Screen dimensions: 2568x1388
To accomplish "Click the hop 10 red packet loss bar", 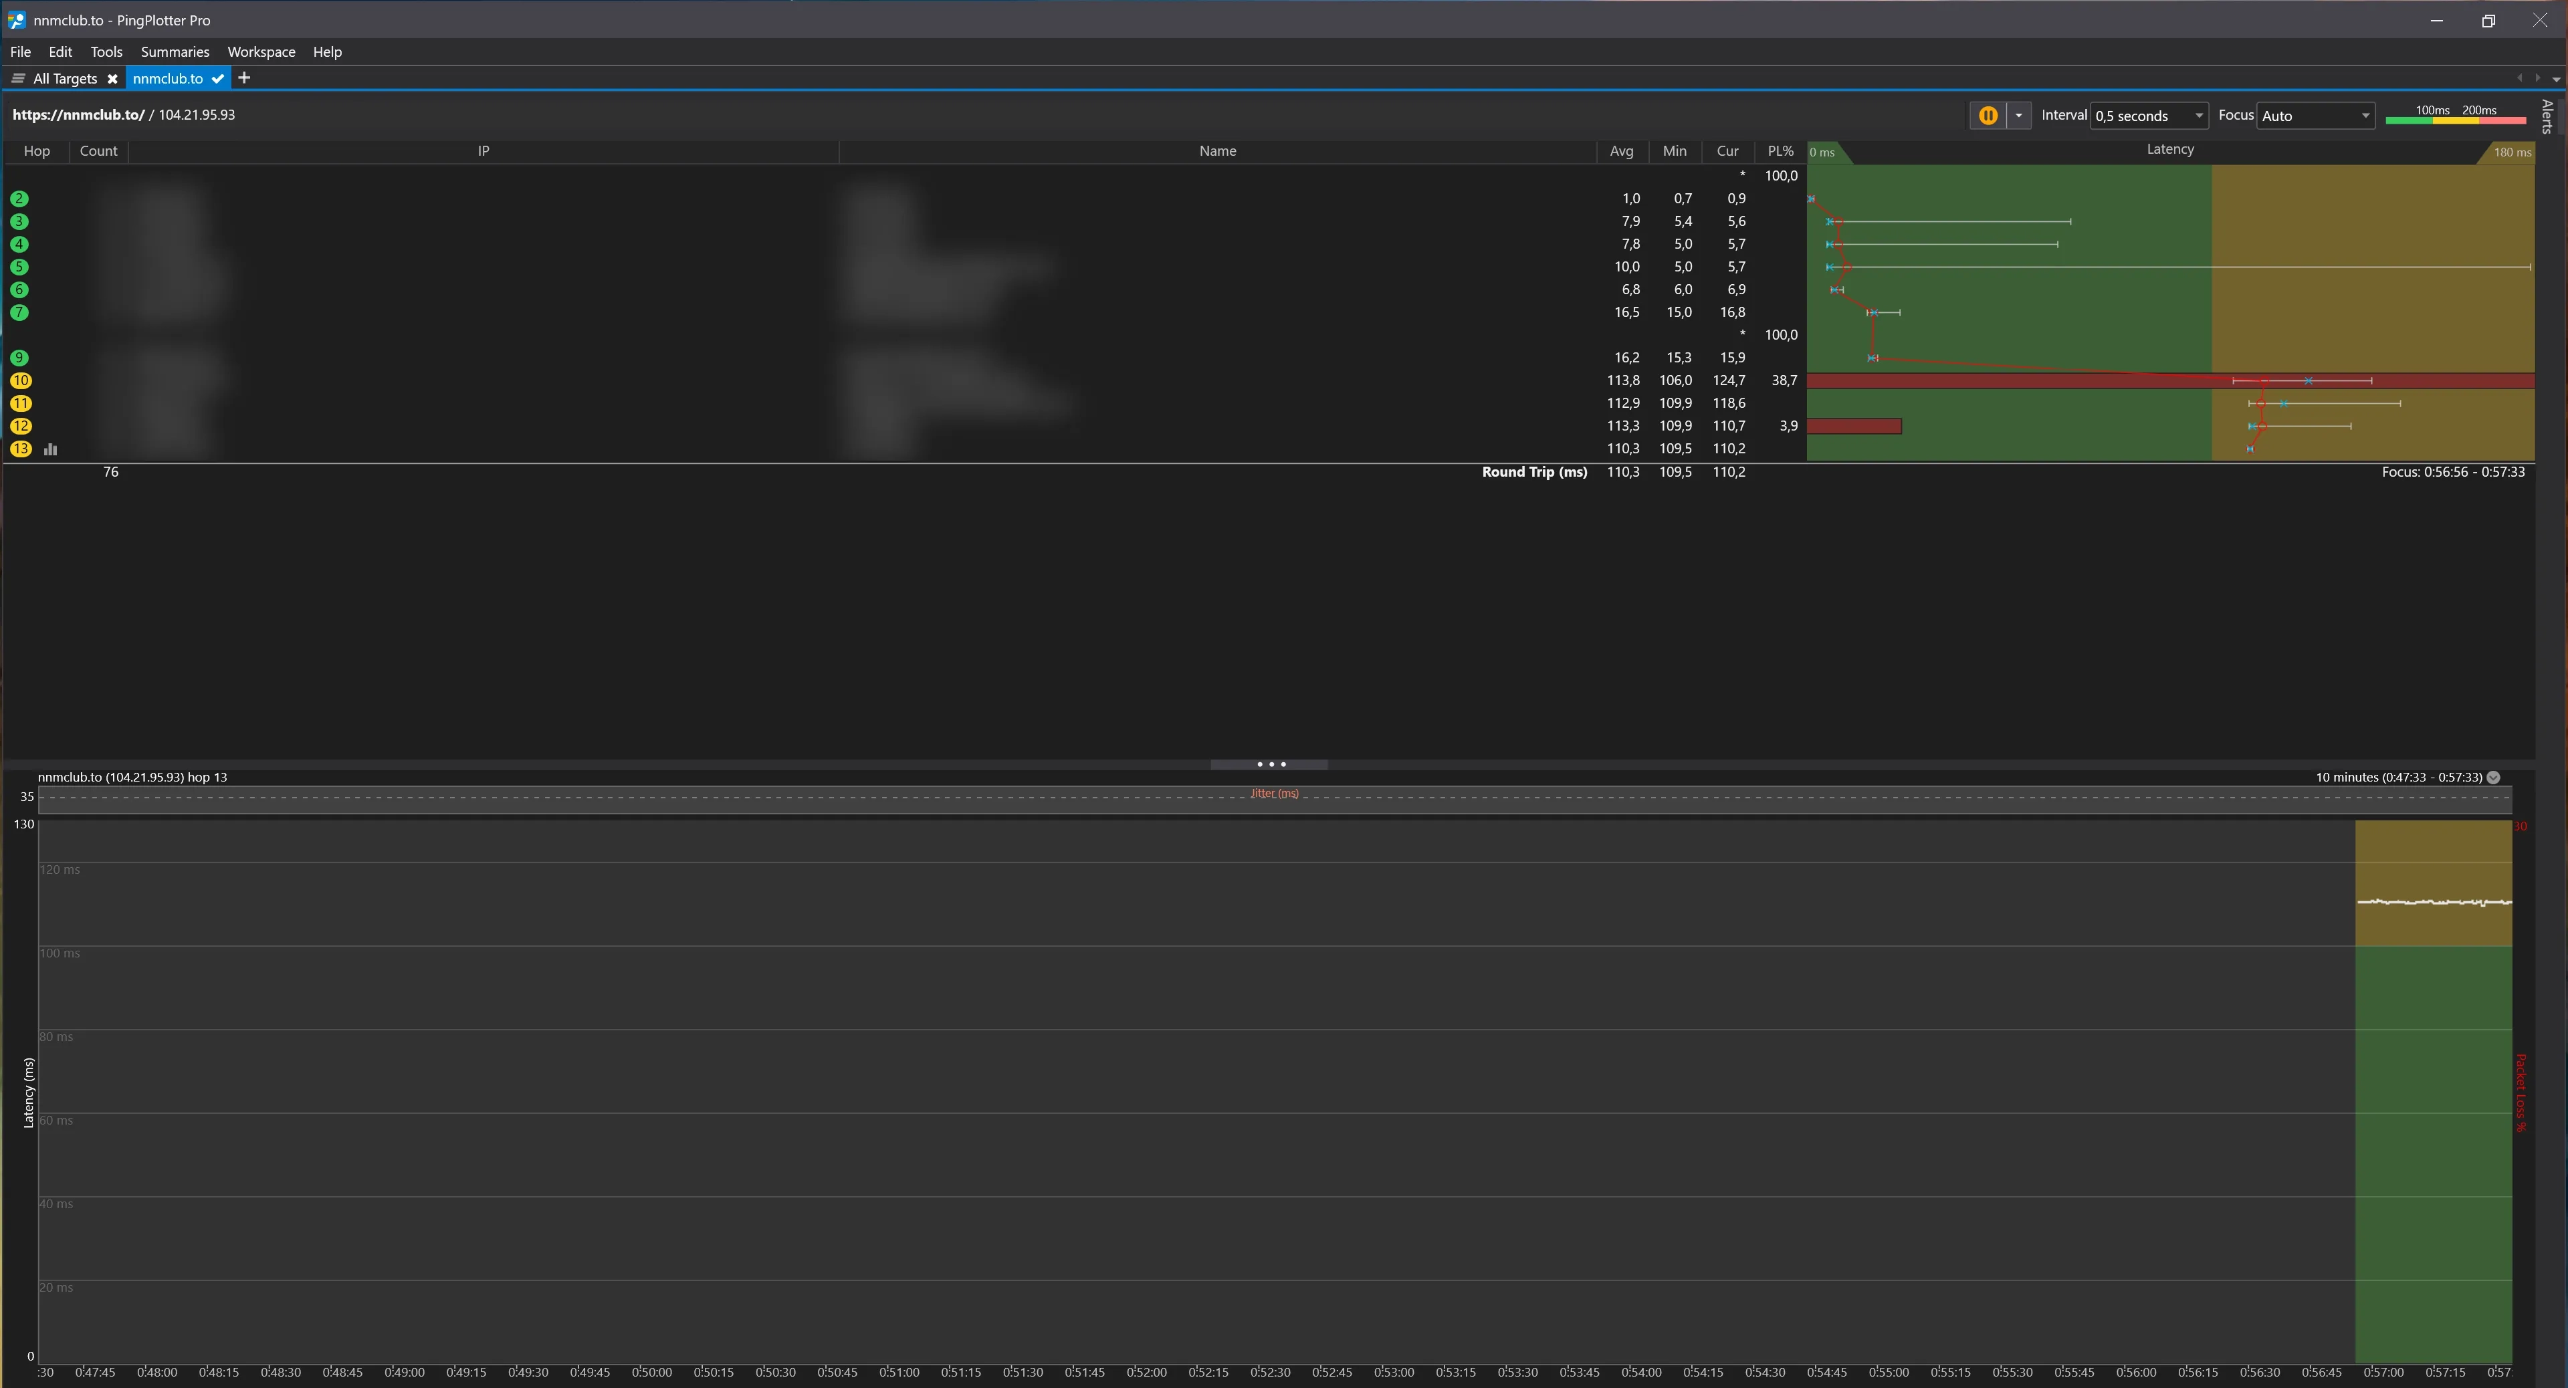I will click(2170, 380).
